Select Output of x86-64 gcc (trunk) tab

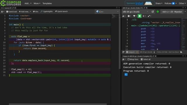137,56
